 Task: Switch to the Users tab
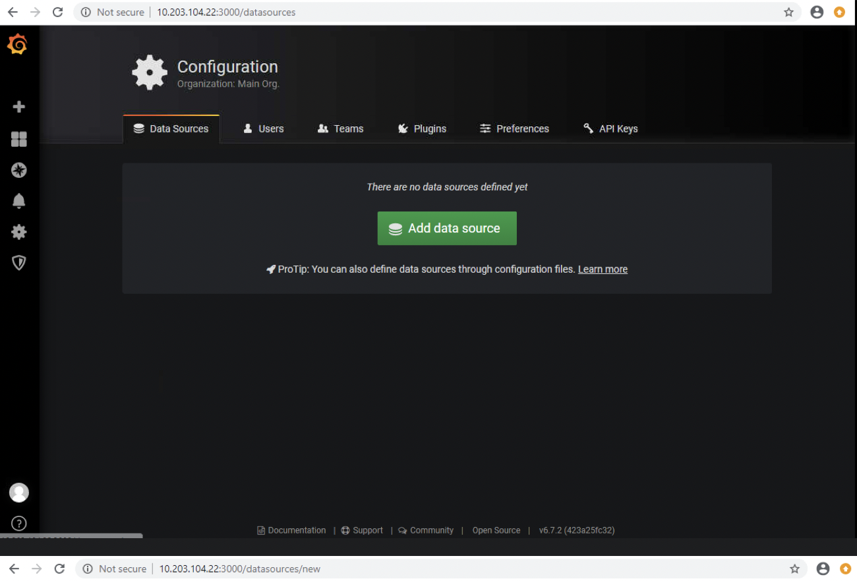pyautogui.click(x=264, y=128)
